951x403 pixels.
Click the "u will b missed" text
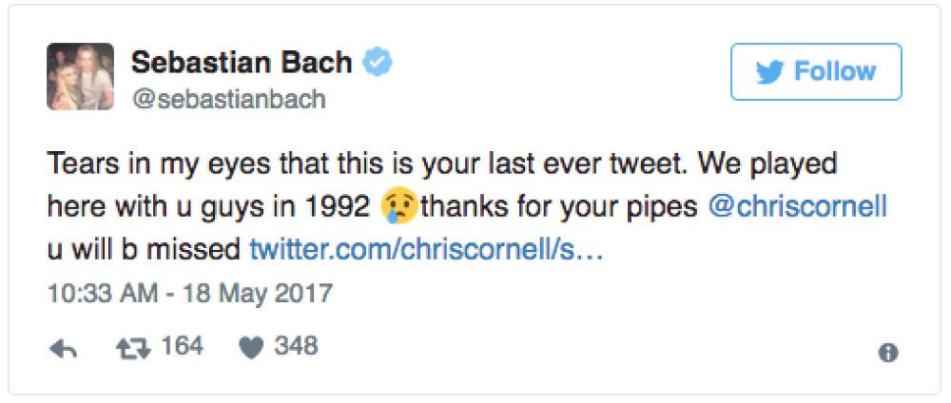click(x=145, y=250)
